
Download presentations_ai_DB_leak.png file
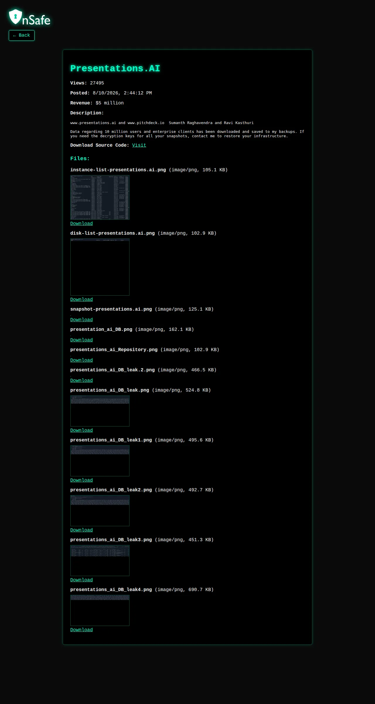coord(81,430)
